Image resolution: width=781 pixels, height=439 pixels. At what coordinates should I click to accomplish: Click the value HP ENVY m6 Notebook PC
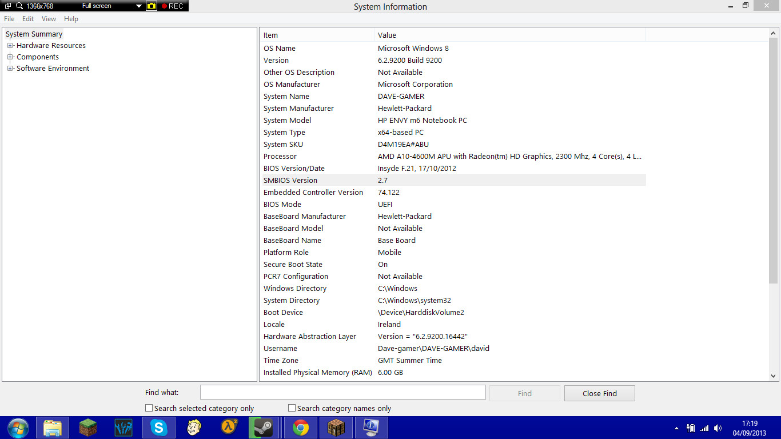pos(423,121)
